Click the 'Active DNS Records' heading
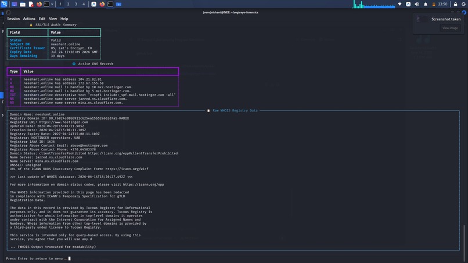468x263 pixels. point(95,64)
